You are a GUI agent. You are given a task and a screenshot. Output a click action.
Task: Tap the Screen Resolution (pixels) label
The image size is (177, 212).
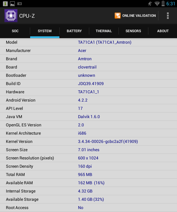(30, 158)
